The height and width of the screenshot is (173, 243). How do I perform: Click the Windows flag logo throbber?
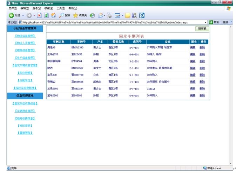click(228, 8)
